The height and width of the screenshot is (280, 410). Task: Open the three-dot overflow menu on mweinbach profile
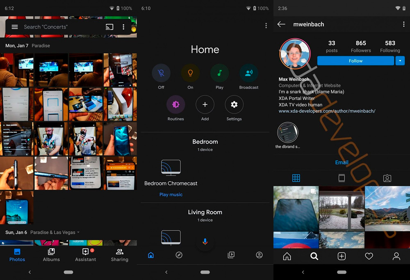[403, 25]
